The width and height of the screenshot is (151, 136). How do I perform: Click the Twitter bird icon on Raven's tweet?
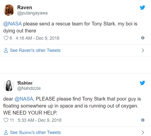point(142,7)
